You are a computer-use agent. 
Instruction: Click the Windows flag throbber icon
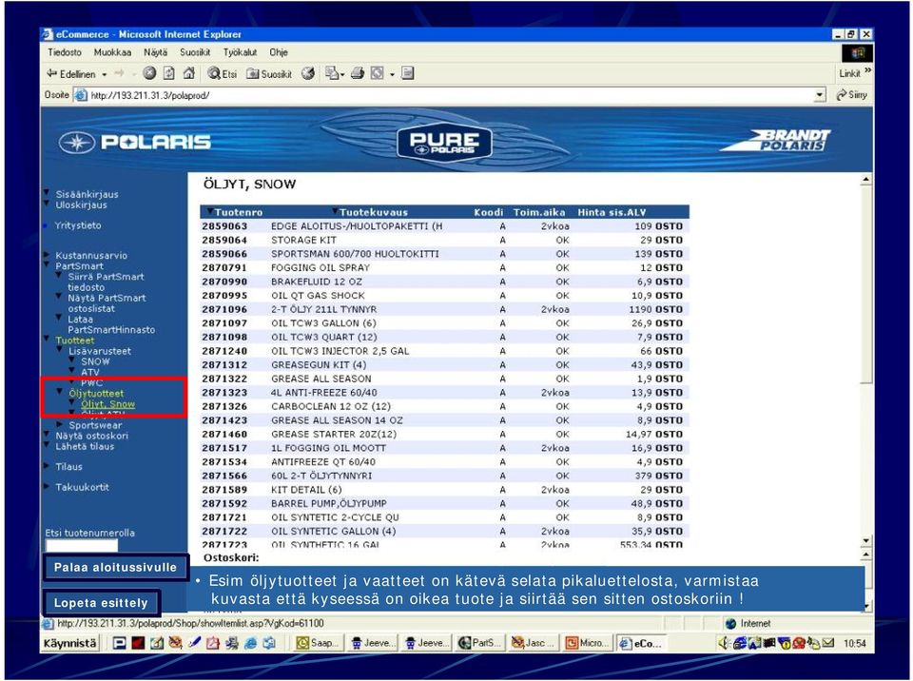(857, 53)
